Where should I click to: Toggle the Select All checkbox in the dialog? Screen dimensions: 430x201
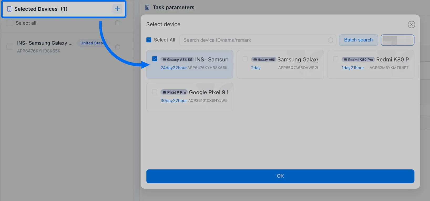[x=149, y=40]
